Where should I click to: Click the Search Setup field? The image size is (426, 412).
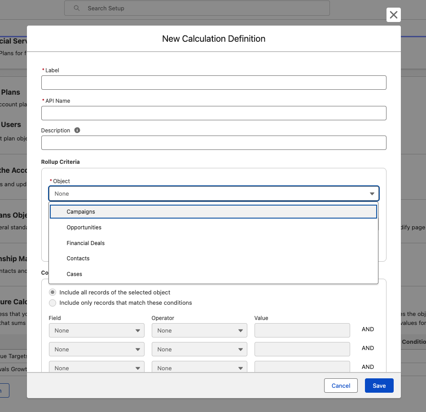pyautogui.click(x=197, y=8)
